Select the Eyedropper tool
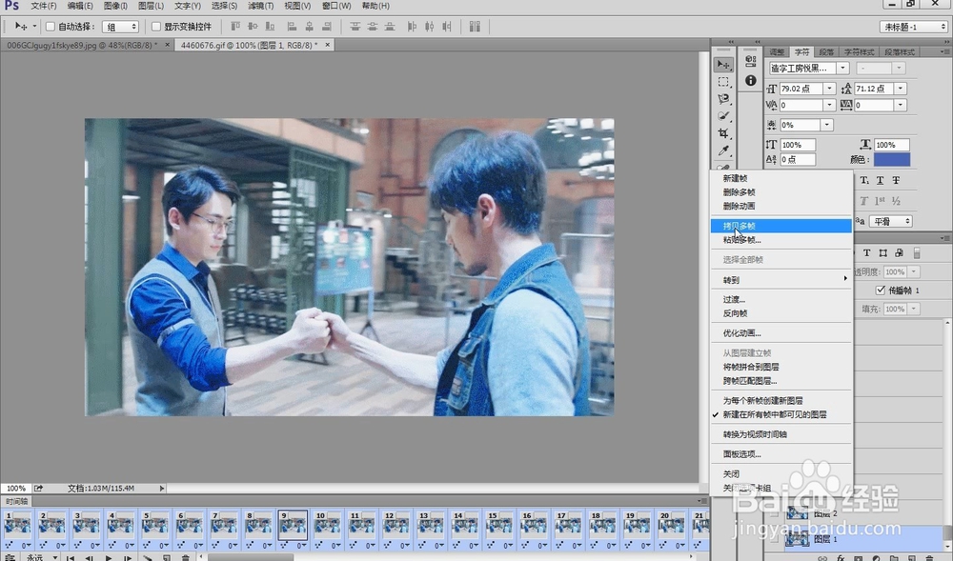This screenshot has height=561, width=953. [x=723, y=150]
